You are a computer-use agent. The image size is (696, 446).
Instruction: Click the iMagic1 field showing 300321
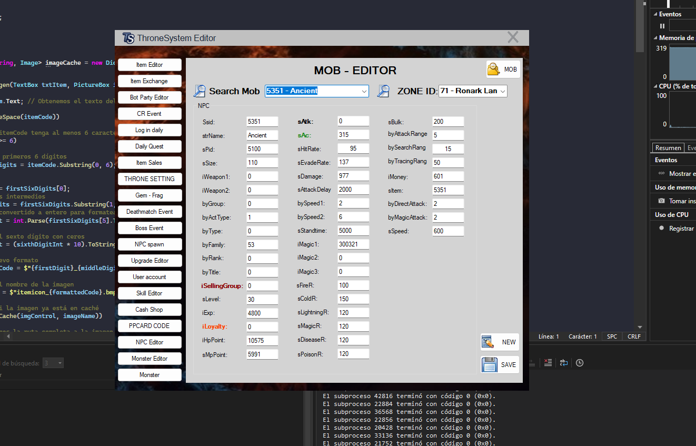tap(353, 244)
